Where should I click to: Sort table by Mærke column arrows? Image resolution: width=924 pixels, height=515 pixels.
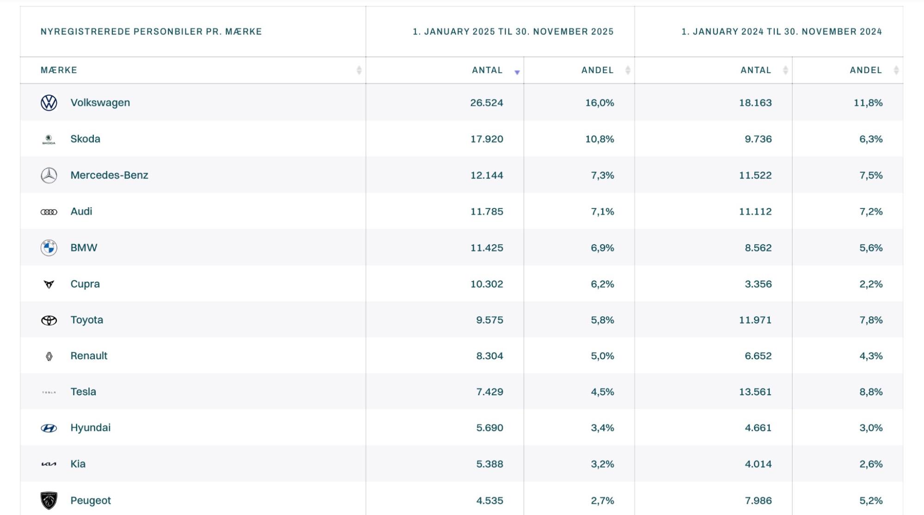359,70
